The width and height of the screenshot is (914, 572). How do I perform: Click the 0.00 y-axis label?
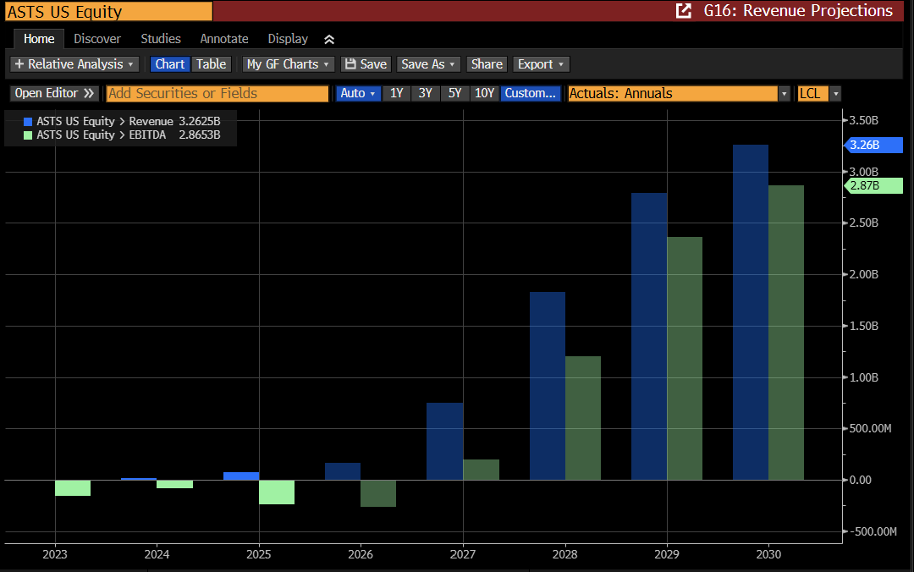[861, 481]
